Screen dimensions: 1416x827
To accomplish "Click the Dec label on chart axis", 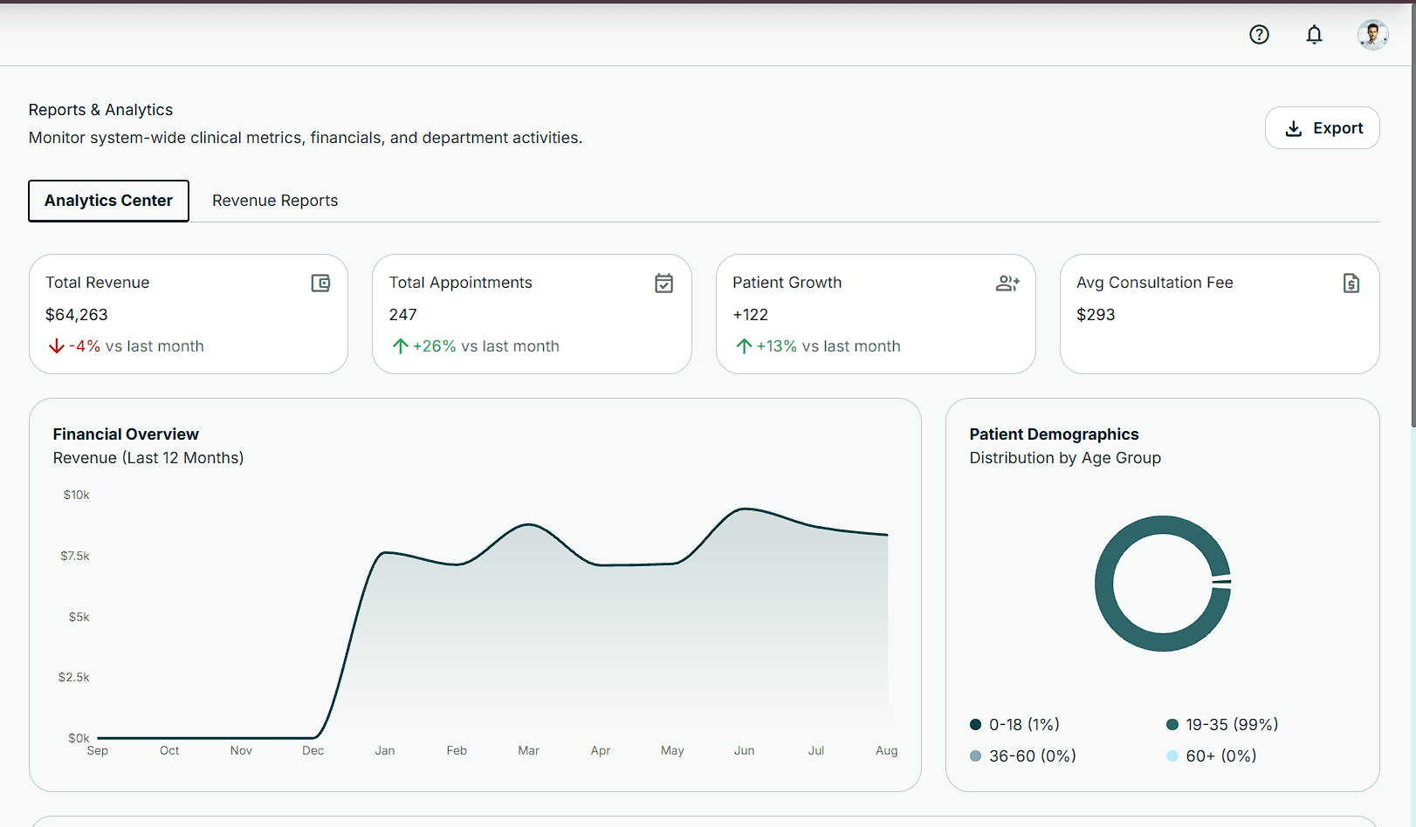I will [x=313, y=750].
